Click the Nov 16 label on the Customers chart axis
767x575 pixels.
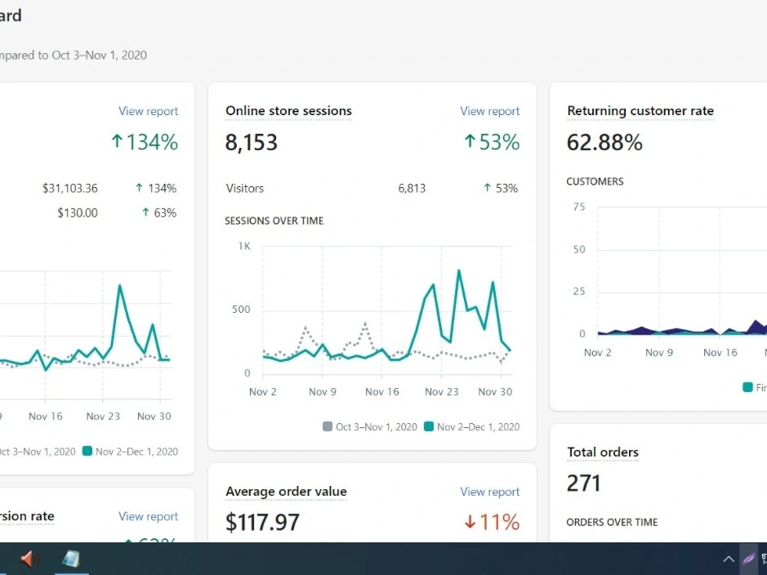tap(720, 353)
